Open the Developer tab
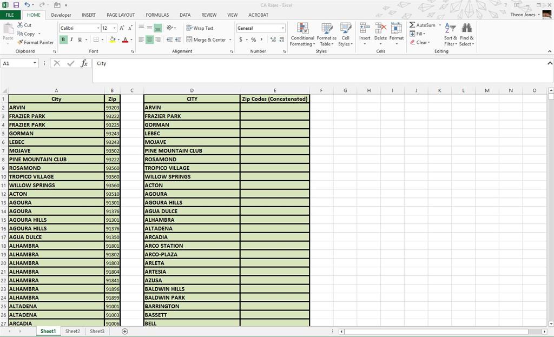Screen dimensions: 554x337 [x=61, y=15]
